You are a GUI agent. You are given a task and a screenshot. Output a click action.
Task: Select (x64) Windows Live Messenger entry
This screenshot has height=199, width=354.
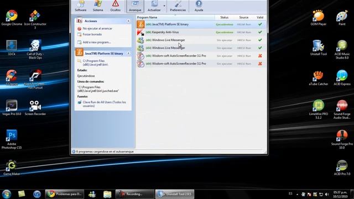201,48
